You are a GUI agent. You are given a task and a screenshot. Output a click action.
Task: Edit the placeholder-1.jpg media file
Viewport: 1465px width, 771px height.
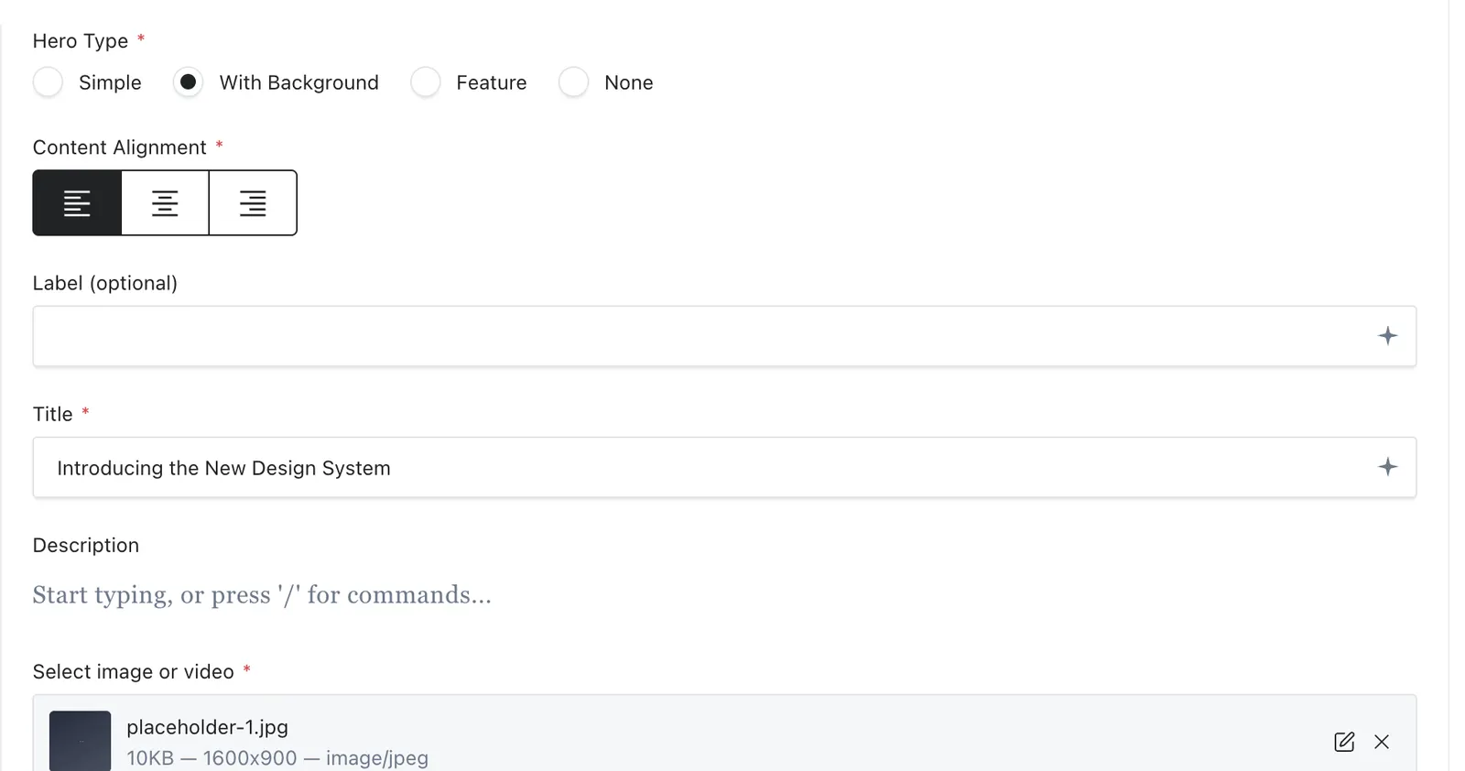(1344, 742)
